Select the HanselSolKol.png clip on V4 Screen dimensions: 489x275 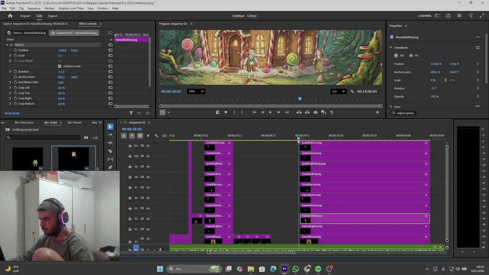click(365, 218)
